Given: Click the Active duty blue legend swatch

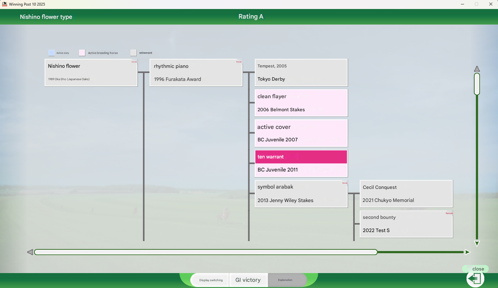Looking at the screenshot, I should 51,53.
